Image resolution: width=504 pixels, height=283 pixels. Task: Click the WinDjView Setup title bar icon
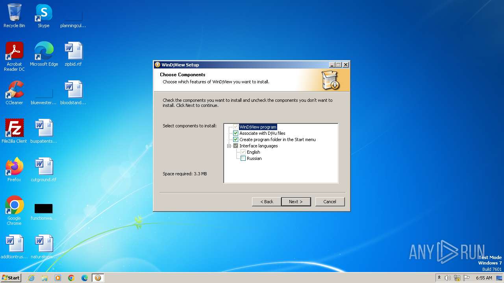[x=157, y=65]
